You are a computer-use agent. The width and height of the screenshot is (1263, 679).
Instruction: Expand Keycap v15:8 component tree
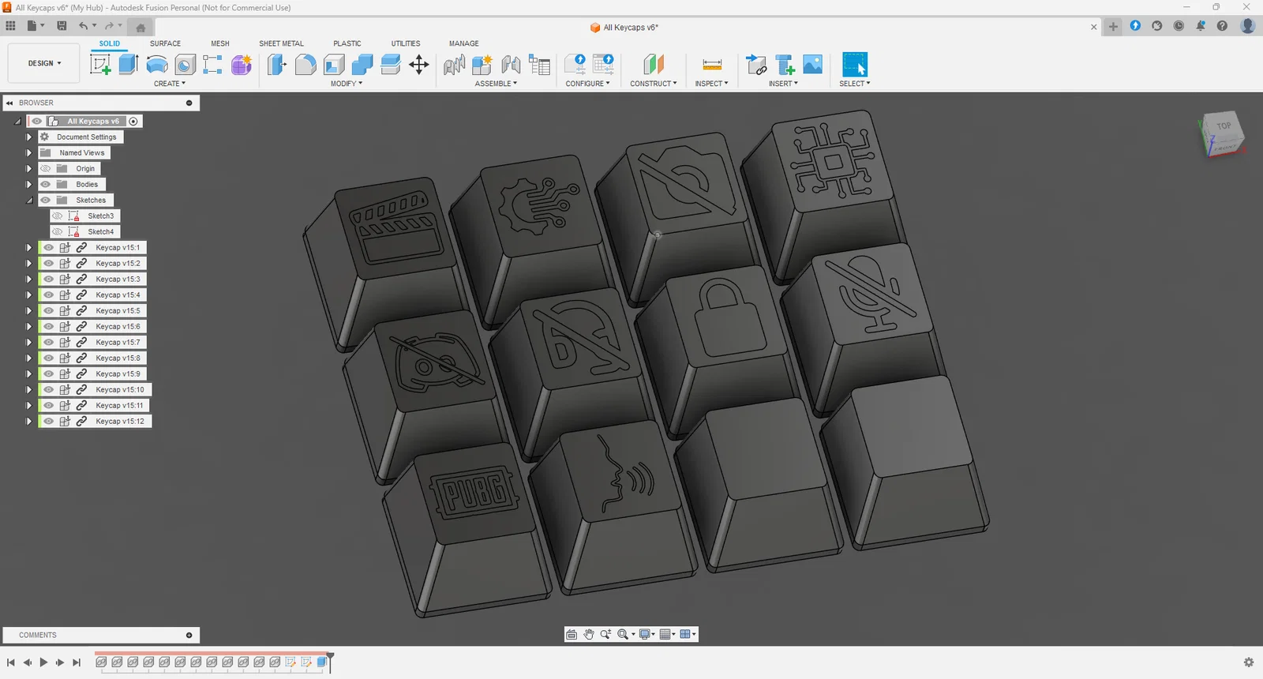29,358
